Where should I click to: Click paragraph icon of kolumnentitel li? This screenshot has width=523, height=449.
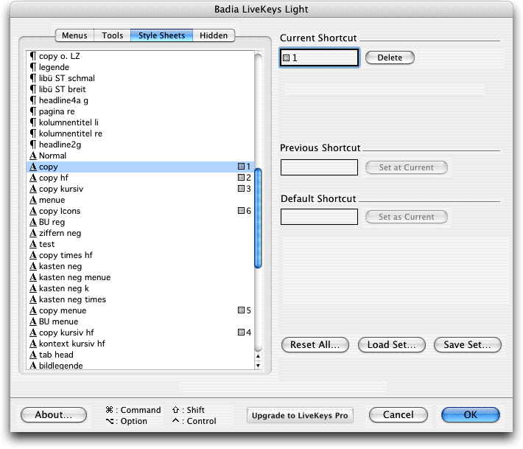click(33, 122)
